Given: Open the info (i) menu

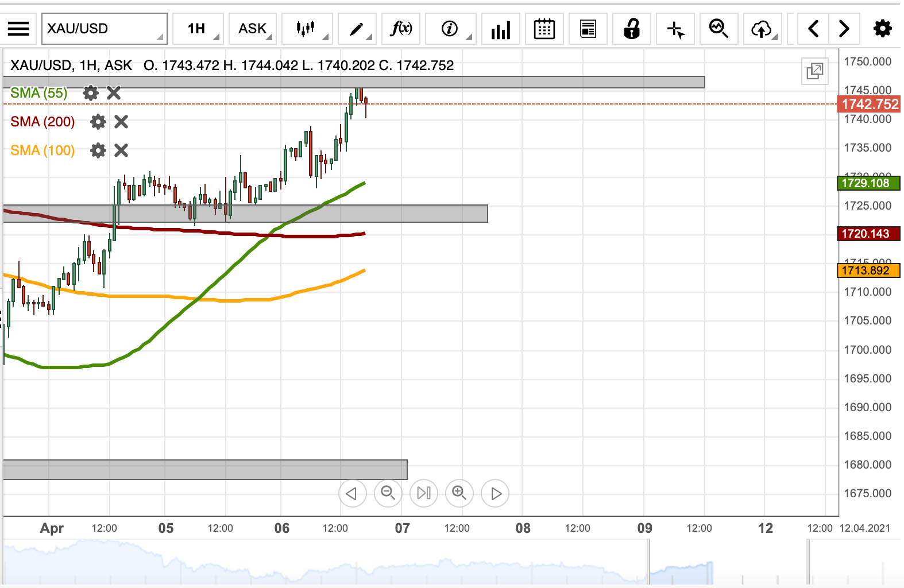Looking at the screenshot, I should (x=451, y=29).
